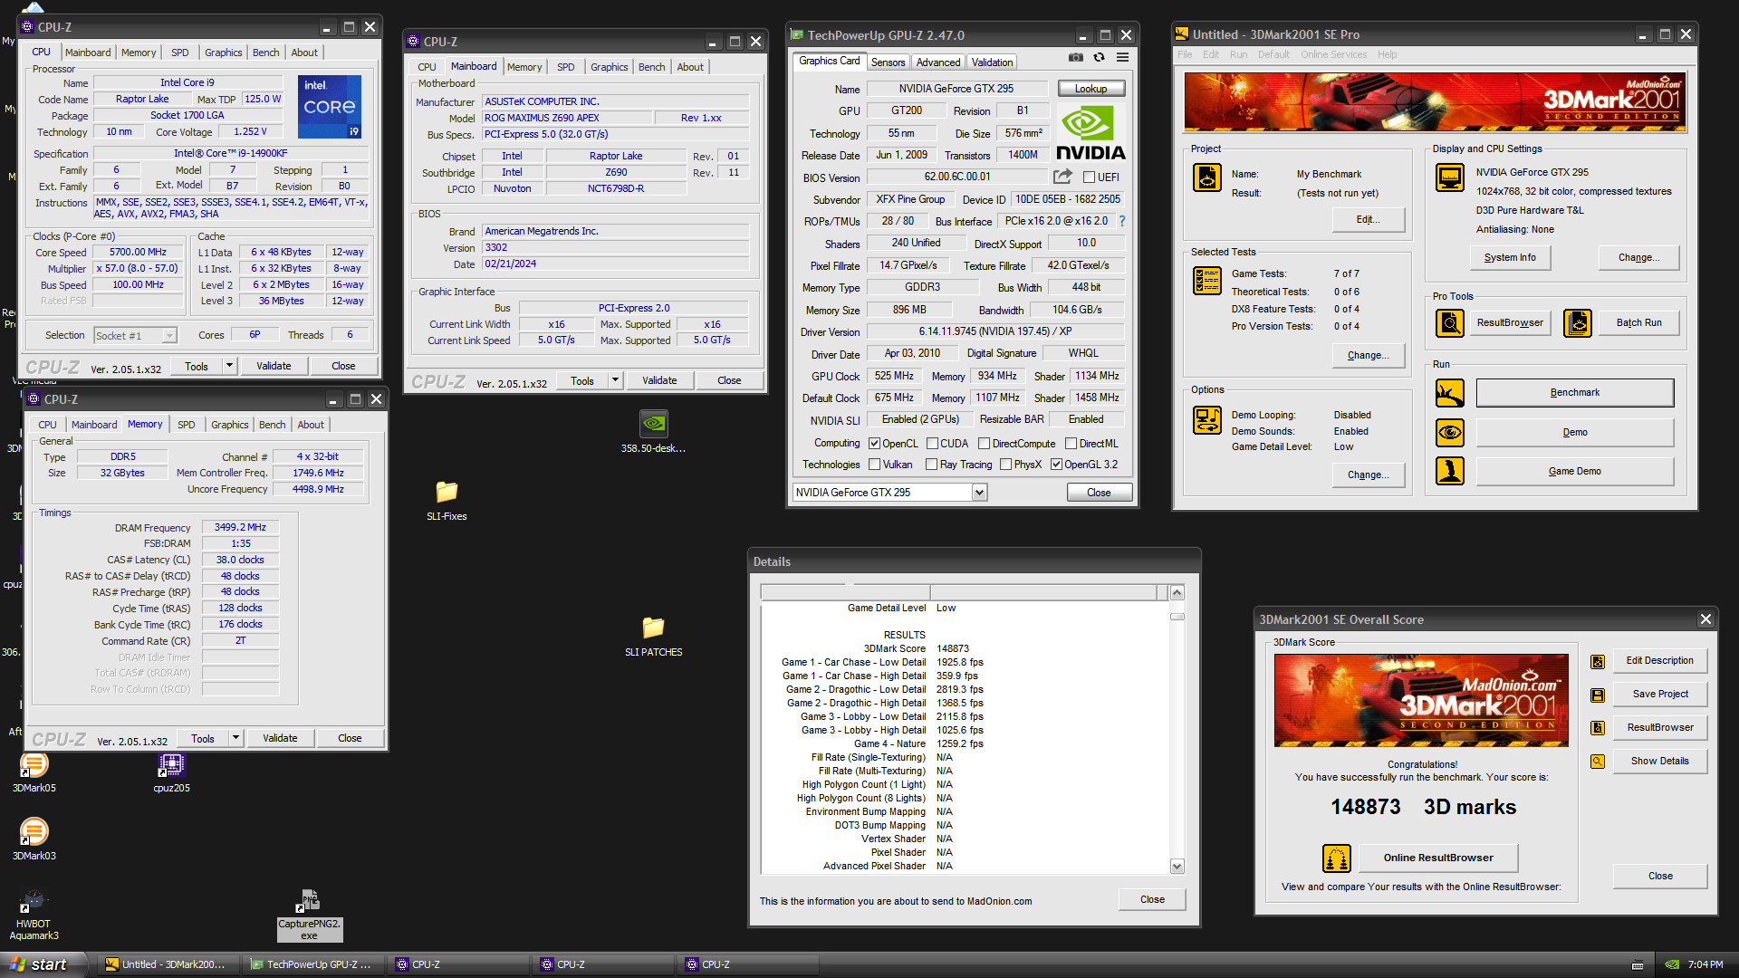Toggle the PhysX checkbox
Screen dimensions: 1739x978
coord(1005,465)
